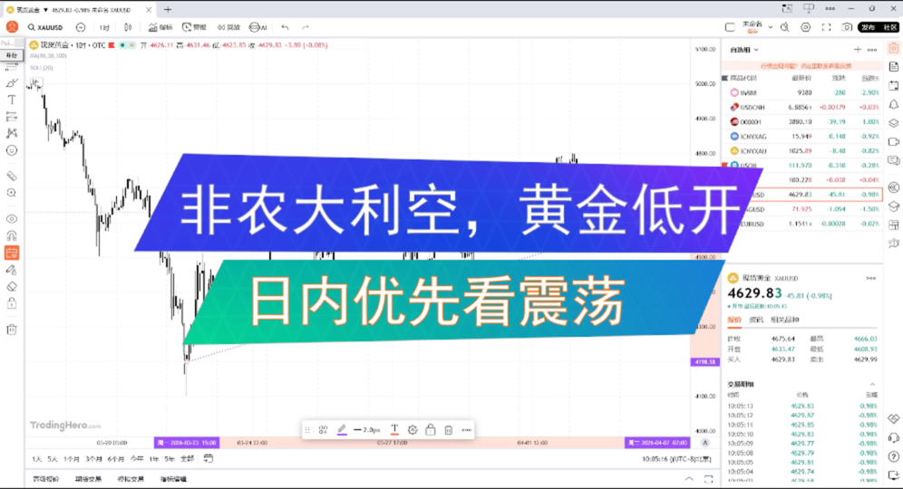The height and width of the screenshot is (489, 903).
Task: Click the 发布 publish button
Action: pyautogui.click(x=868, y=27)
